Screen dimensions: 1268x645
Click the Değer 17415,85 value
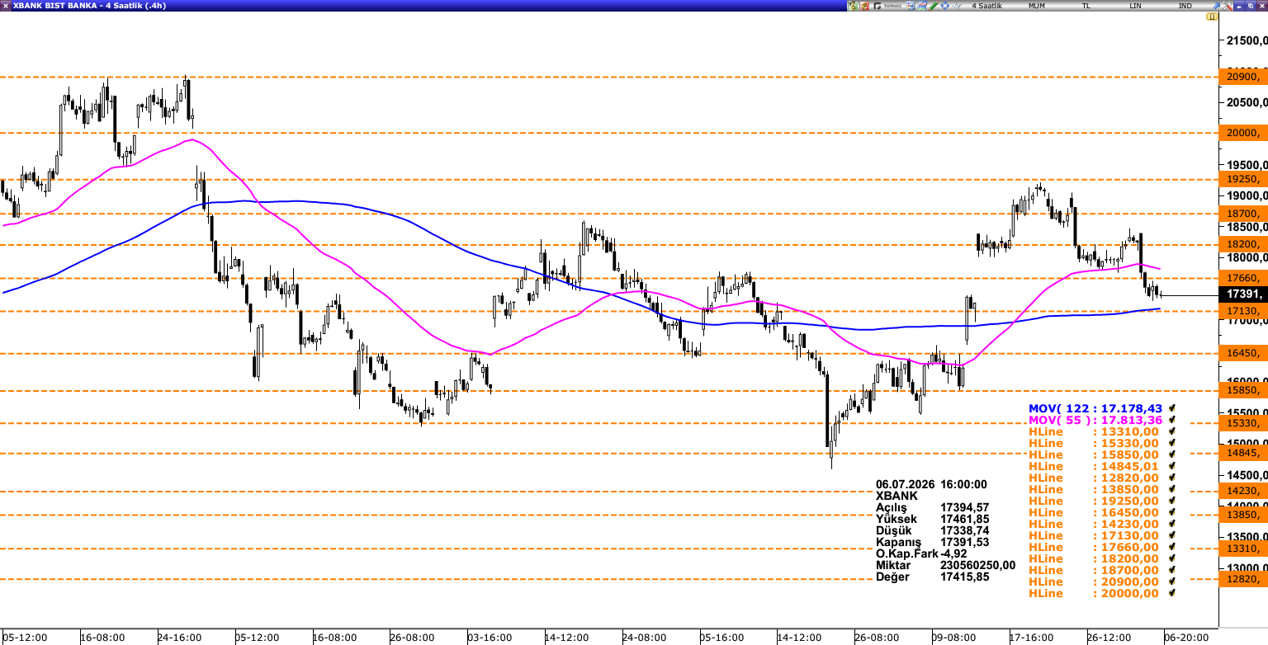[965, 577]
